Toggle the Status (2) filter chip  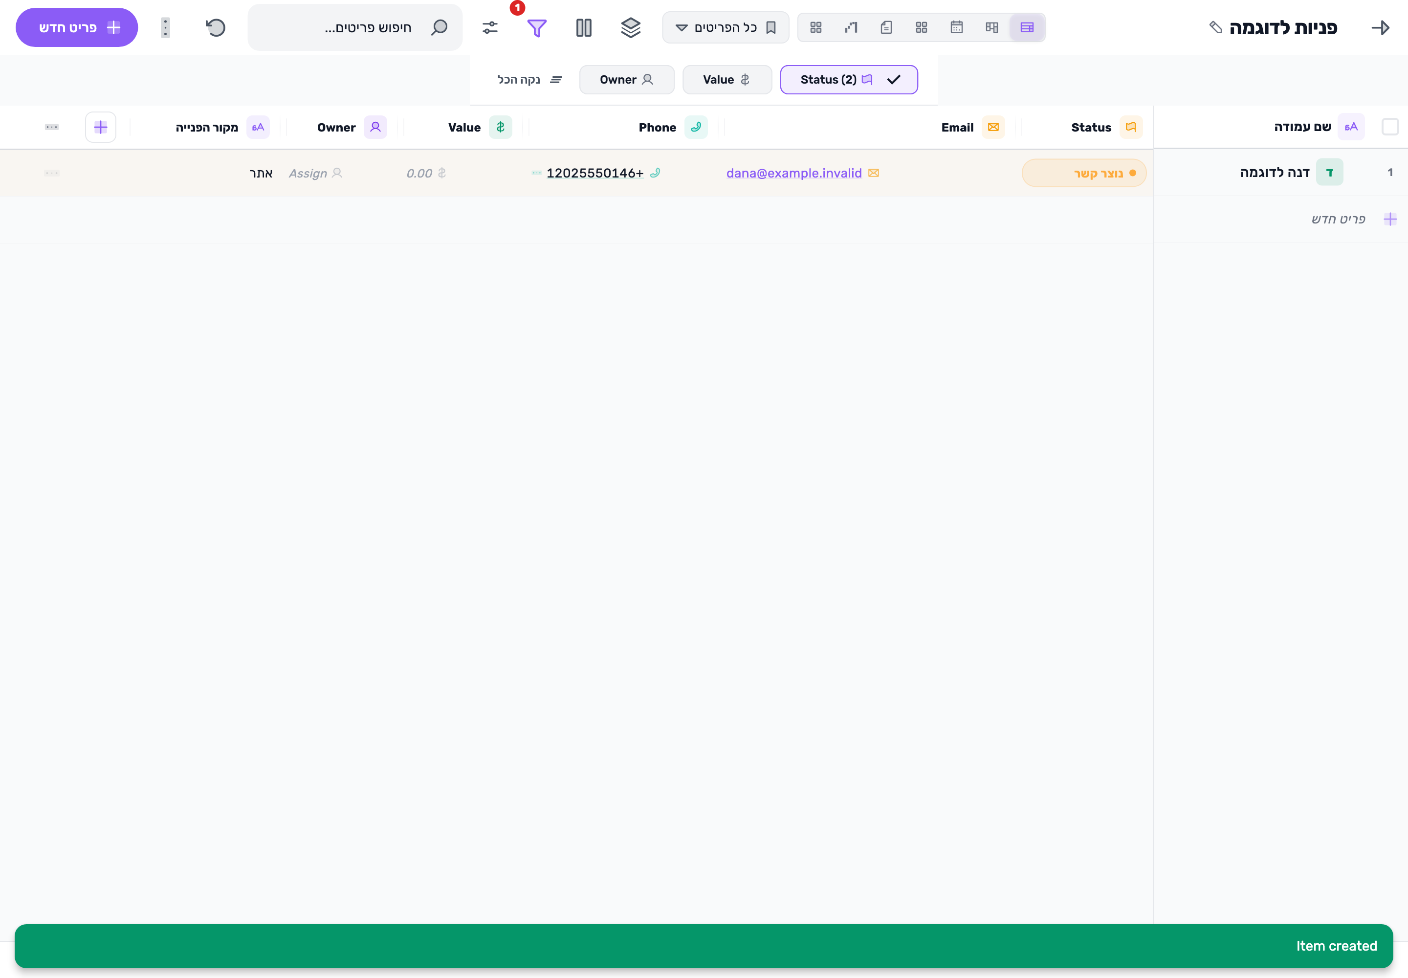pyautogui.click(x=849, y=80)
